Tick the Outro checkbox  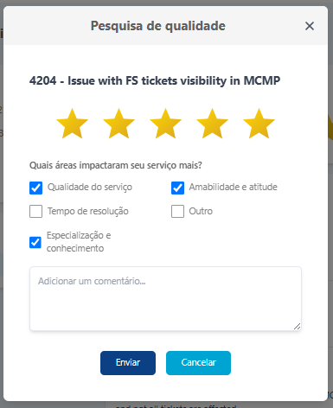click(177, 211)
